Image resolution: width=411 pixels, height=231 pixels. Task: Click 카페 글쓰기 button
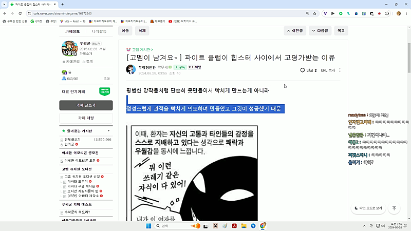[86, 105]
